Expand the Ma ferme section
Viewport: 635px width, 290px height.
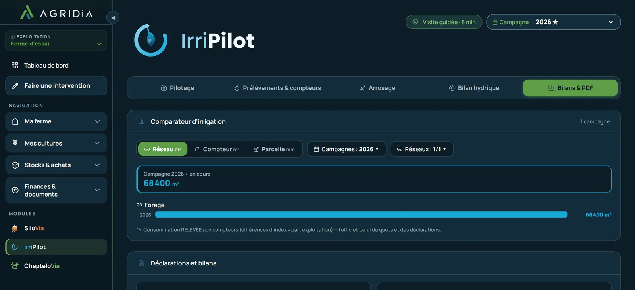56,121
